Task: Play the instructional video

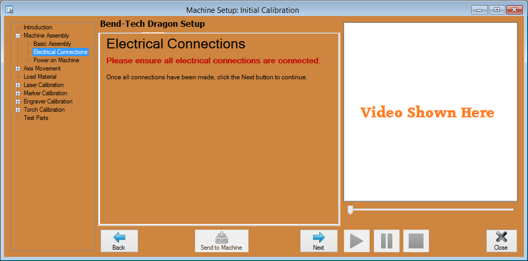Action: [357, 241]
